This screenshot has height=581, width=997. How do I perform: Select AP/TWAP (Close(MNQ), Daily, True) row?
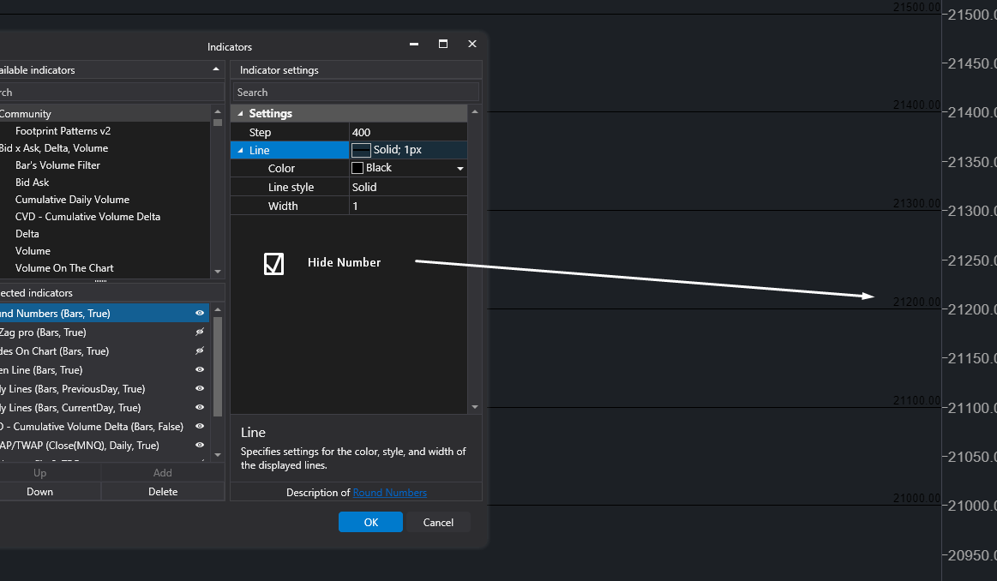105,445
